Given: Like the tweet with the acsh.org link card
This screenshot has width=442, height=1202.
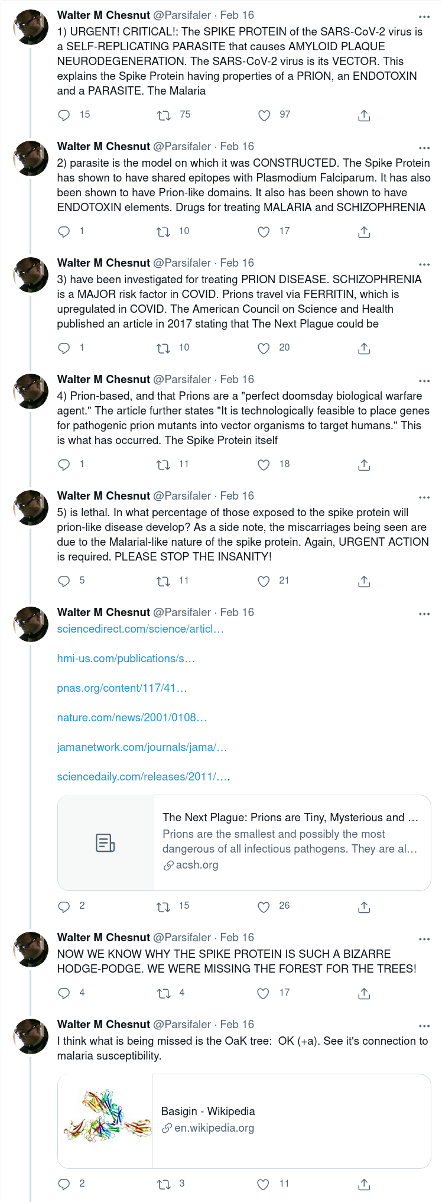Looking at the screenshot, I should [x=264, y=906].
